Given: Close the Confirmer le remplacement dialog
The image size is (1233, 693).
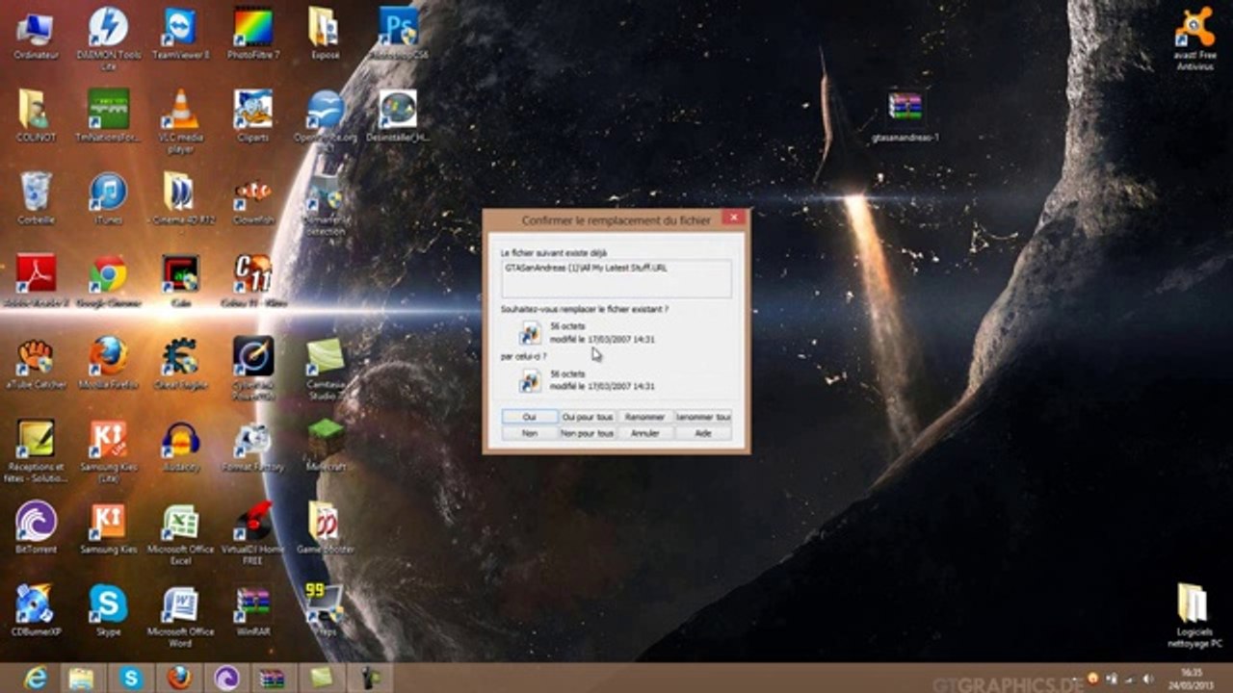Looking at the screenshot, I should pos(733,218).
